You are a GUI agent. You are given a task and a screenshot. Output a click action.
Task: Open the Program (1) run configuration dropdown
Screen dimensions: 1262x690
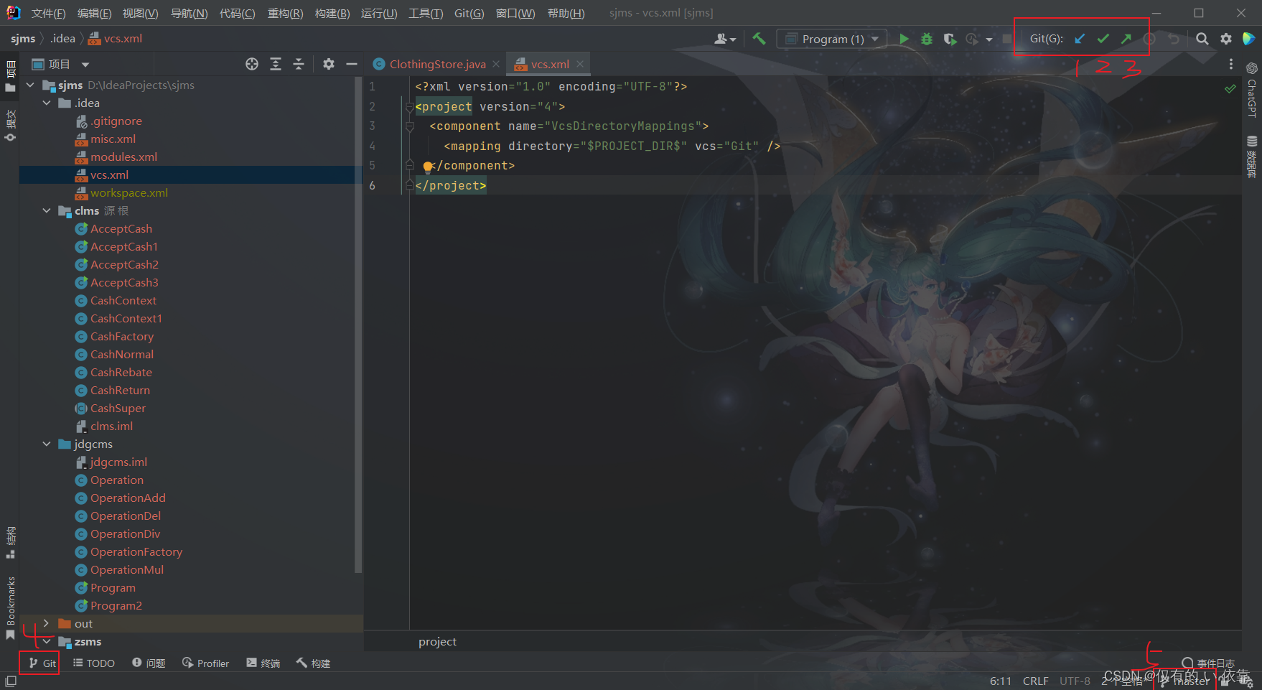pyautogui.click(x=832, y=39)
